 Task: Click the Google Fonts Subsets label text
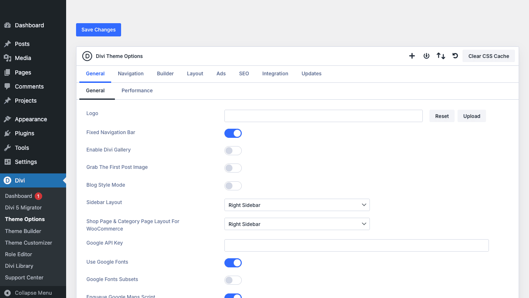coord(112,279)
